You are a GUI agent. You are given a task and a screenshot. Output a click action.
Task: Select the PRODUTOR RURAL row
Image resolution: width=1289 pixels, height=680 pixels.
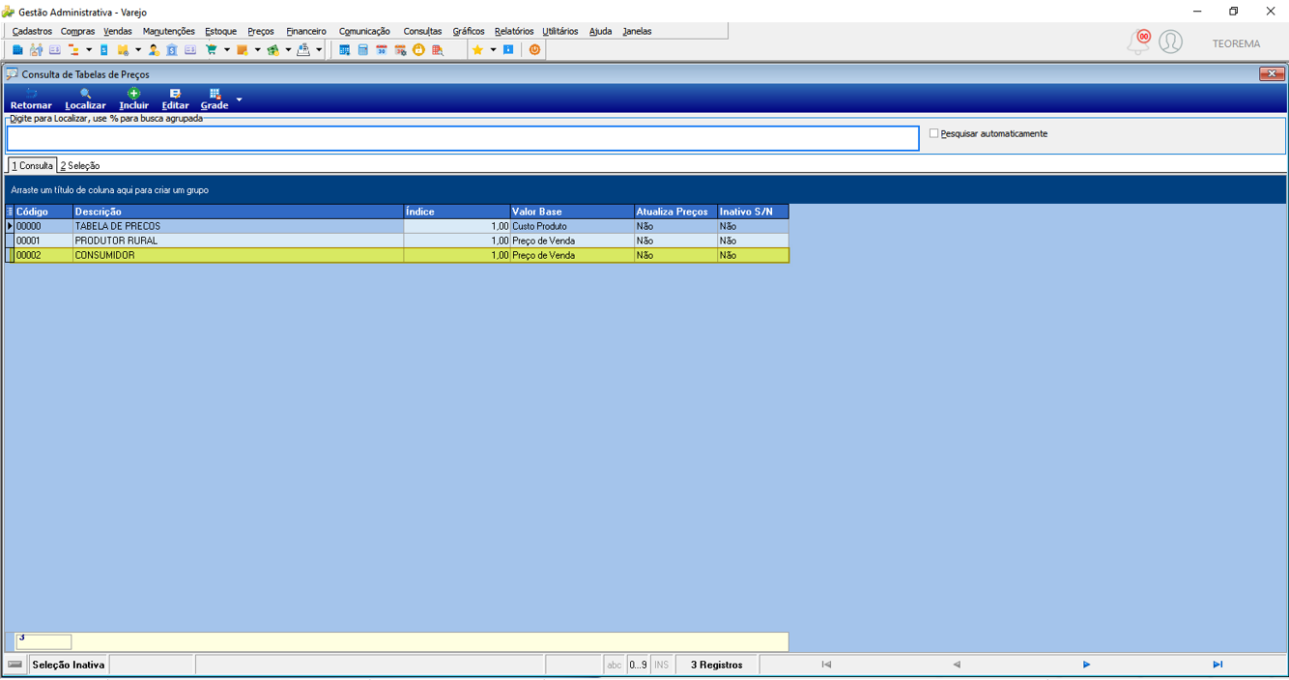pos(397,241)
